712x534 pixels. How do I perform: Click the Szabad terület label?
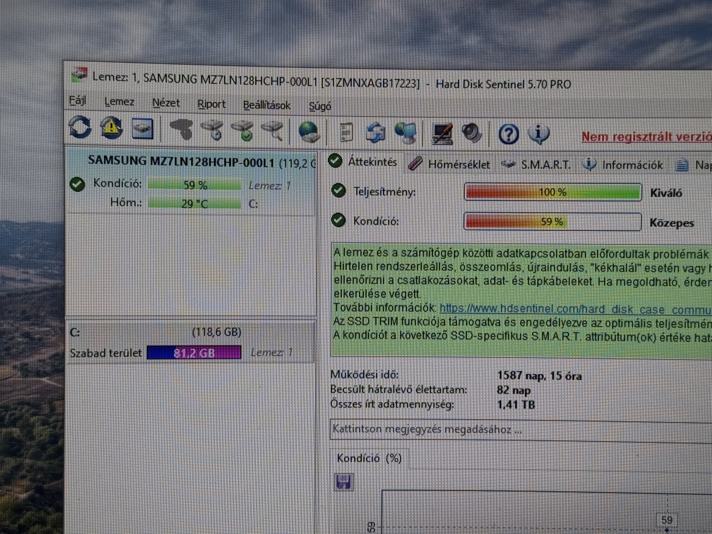tap(105, 353)
